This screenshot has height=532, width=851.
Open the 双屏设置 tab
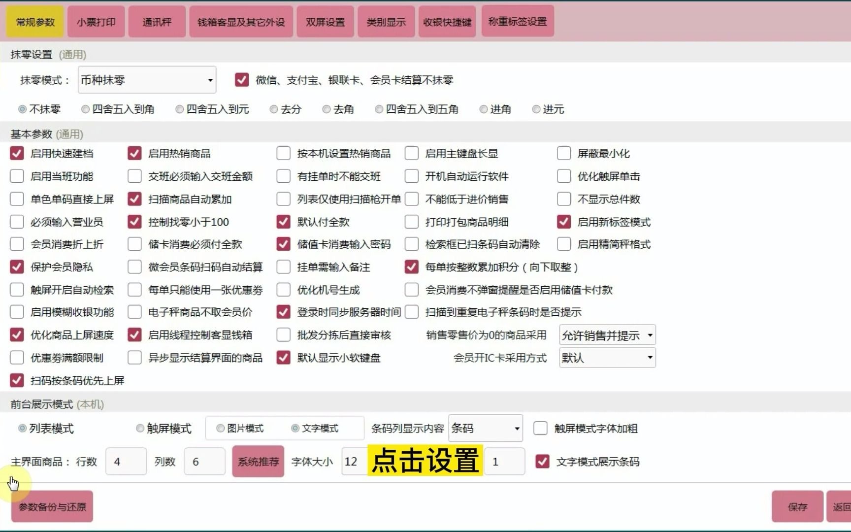click(x=325, y=22)
